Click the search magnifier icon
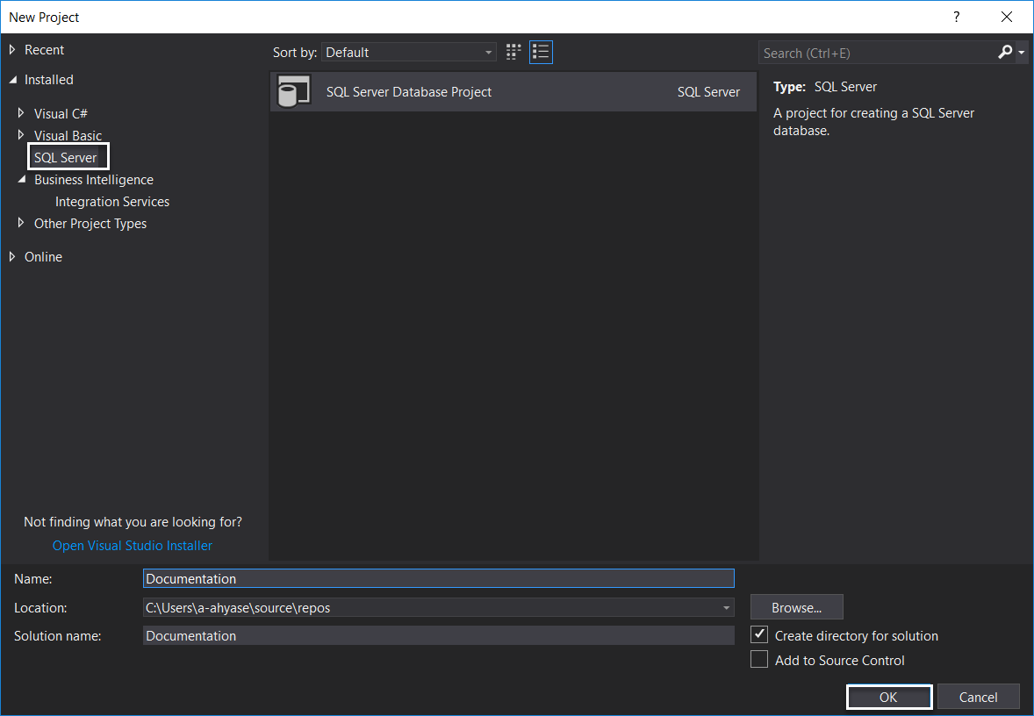This screenshot has height=716, width=1034. 1005,52
